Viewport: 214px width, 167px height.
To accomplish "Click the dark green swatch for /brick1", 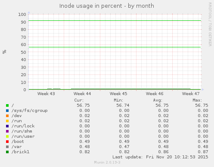I will (7, 152).
